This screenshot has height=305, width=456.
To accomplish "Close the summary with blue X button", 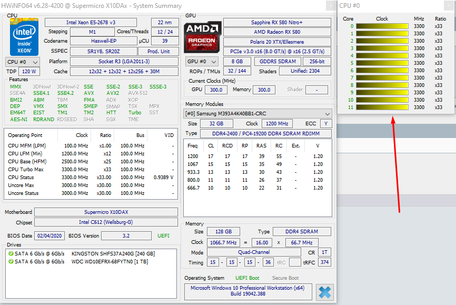I will pyautogui.click(x=324, y=292).
